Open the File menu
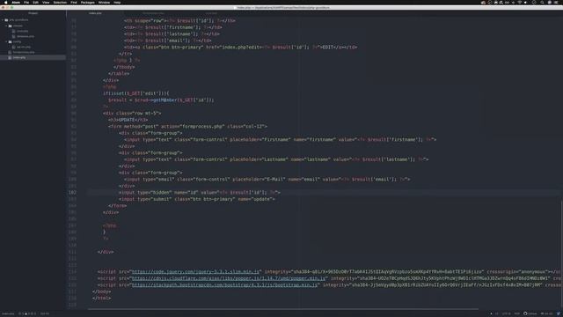Screen dimensions: 563x317 click(26, 3)
